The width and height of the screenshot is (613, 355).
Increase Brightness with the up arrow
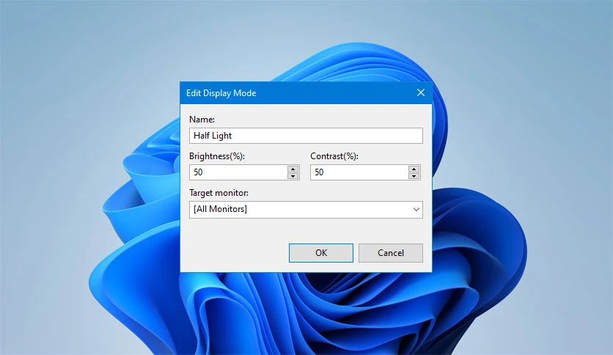pyautogui.click(x=293, y=169)
